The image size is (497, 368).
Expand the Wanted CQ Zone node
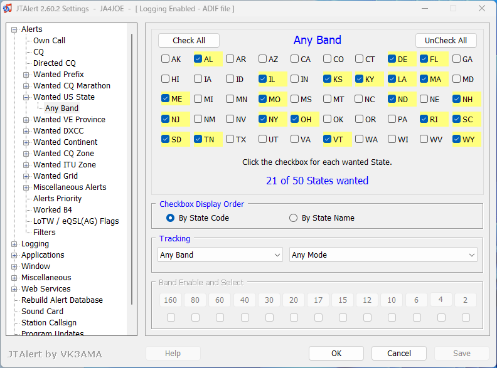tap(26, 154)
